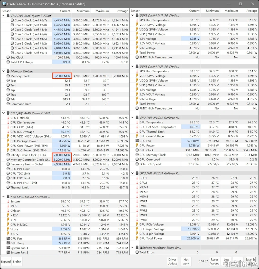The width and height of the screenshot is (259, 269).
Task: Click the icon beside Thermal Limit
Action: tap(8, 187)
